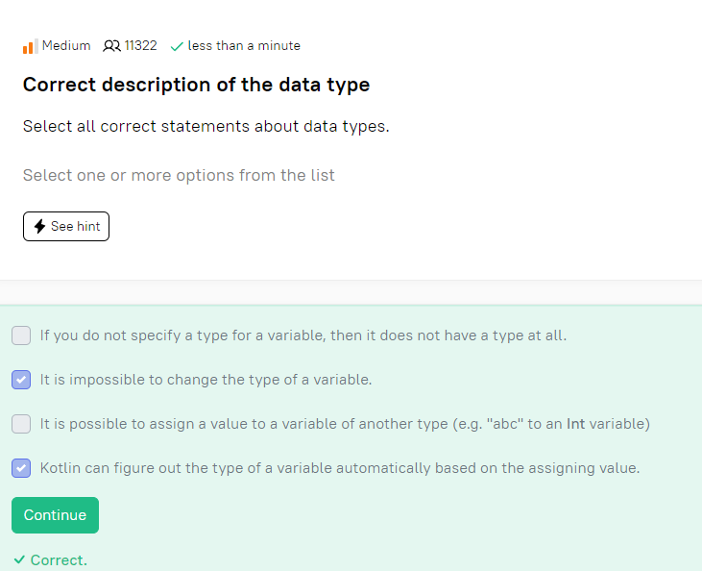Click the orange Medium difficulty bars icon
702x571 pixels.
coord(31,46)
